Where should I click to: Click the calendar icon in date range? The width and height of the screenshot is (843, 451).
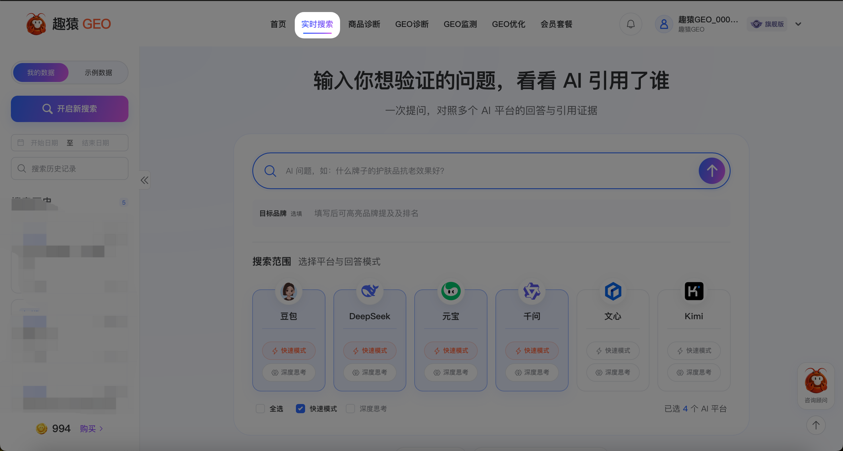pyautogui.click(x=21, y=143)
